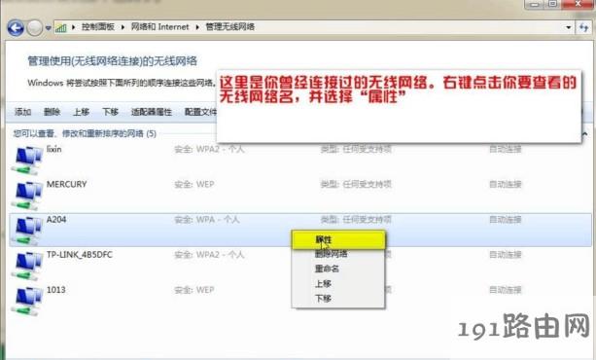
Task: Select the TP-LINK_4B5DFC network icon
Action: click(x=26, y=266)
